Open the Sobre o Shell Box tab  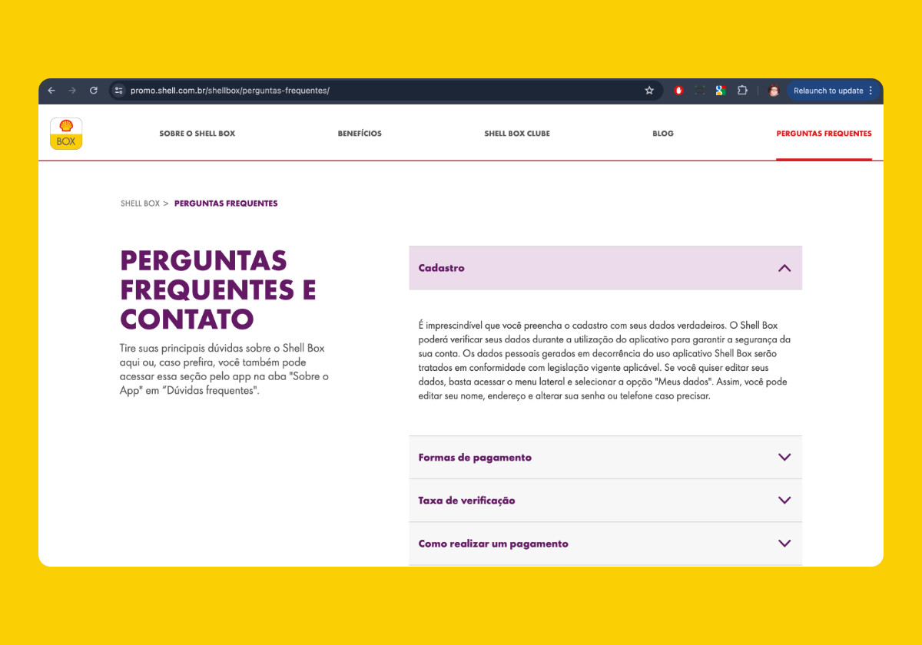tap(197, 134)
